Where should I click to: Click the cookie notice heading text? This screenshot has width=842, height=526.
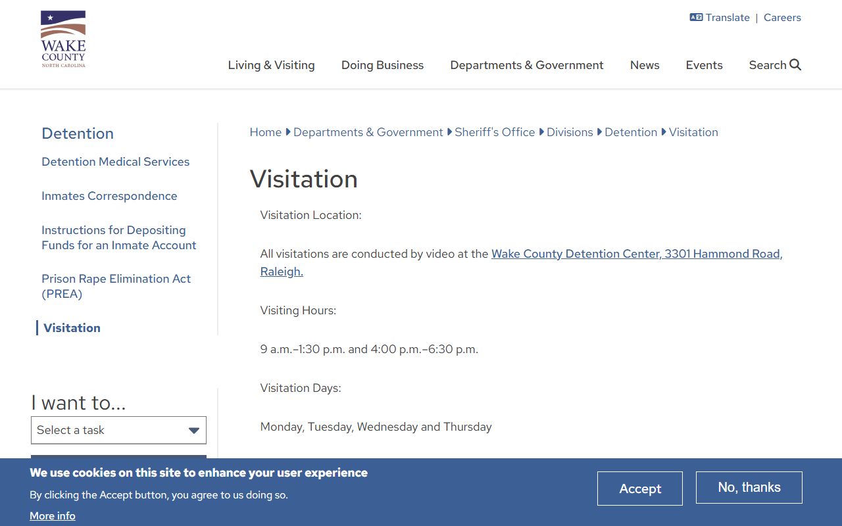coord(199,473)
